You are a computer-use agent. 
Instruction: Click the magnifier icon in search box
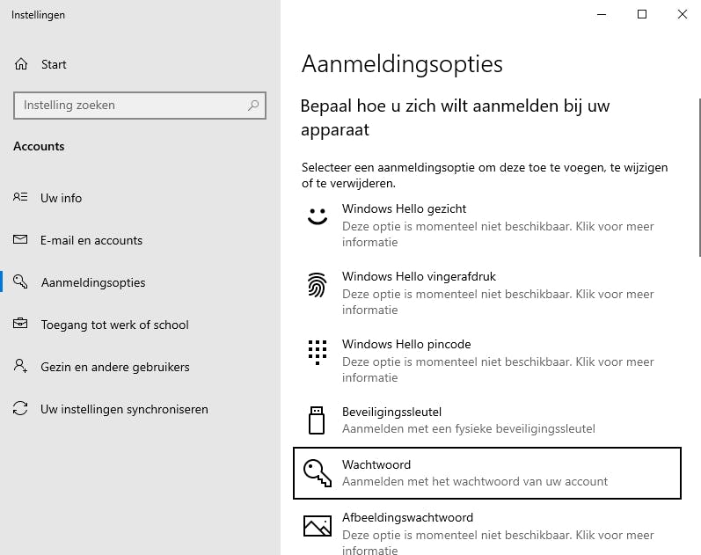coord(253,106)
